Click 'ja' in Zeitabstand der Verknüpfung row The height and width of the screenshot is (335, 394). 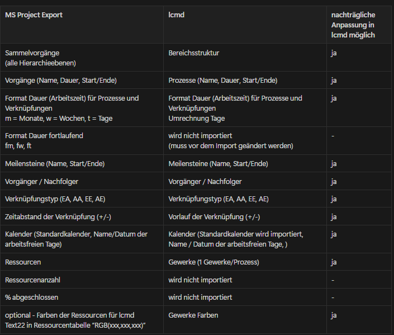click(334, 217)
